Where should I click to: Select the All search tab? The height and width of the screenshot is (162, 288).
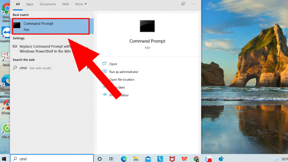(17, 4)
